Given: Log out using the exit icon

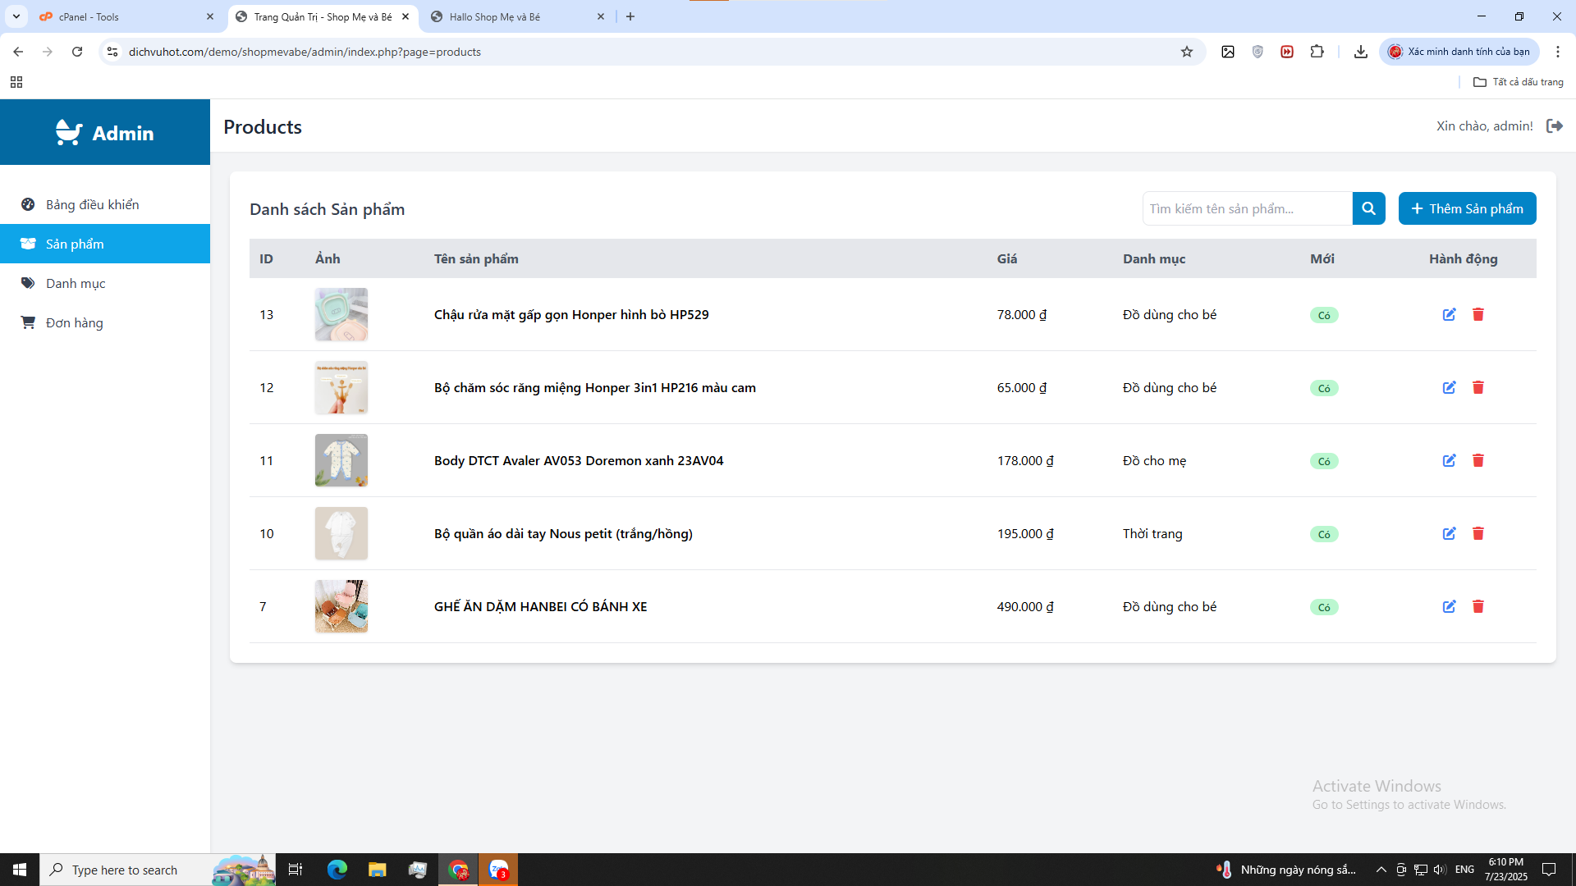Looking at the screenshot, I should [1554, 126].
